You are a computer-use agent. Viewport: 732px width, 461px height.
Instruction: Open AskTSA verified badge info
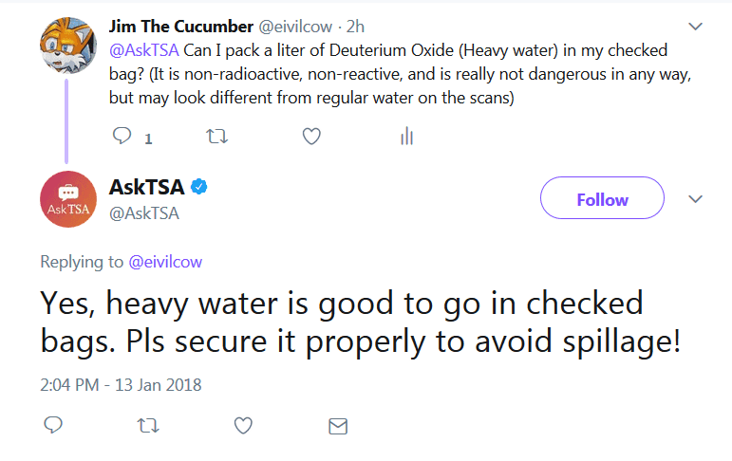[x=198, y=188]
